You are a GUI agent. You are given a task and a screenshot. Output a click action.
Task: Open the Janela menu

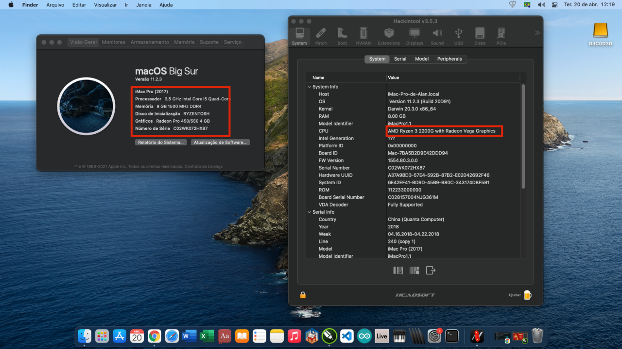pos(143,4)
